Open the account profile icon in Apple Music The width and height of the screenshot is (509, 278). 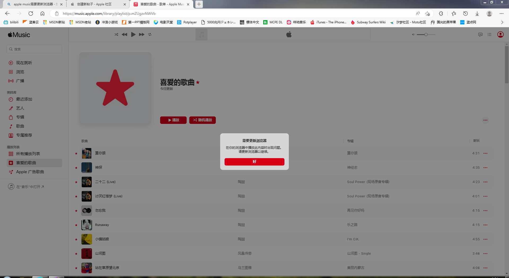point(501,34)
